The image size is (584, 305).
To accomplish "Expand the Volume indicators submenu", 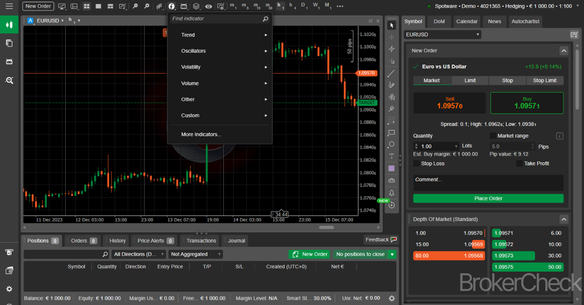I will click(219, 84).
